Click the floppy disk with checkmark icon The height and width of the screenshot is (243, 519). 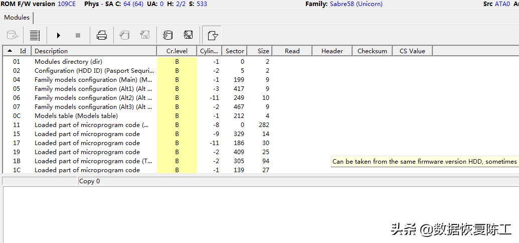(x=188, y=35)
